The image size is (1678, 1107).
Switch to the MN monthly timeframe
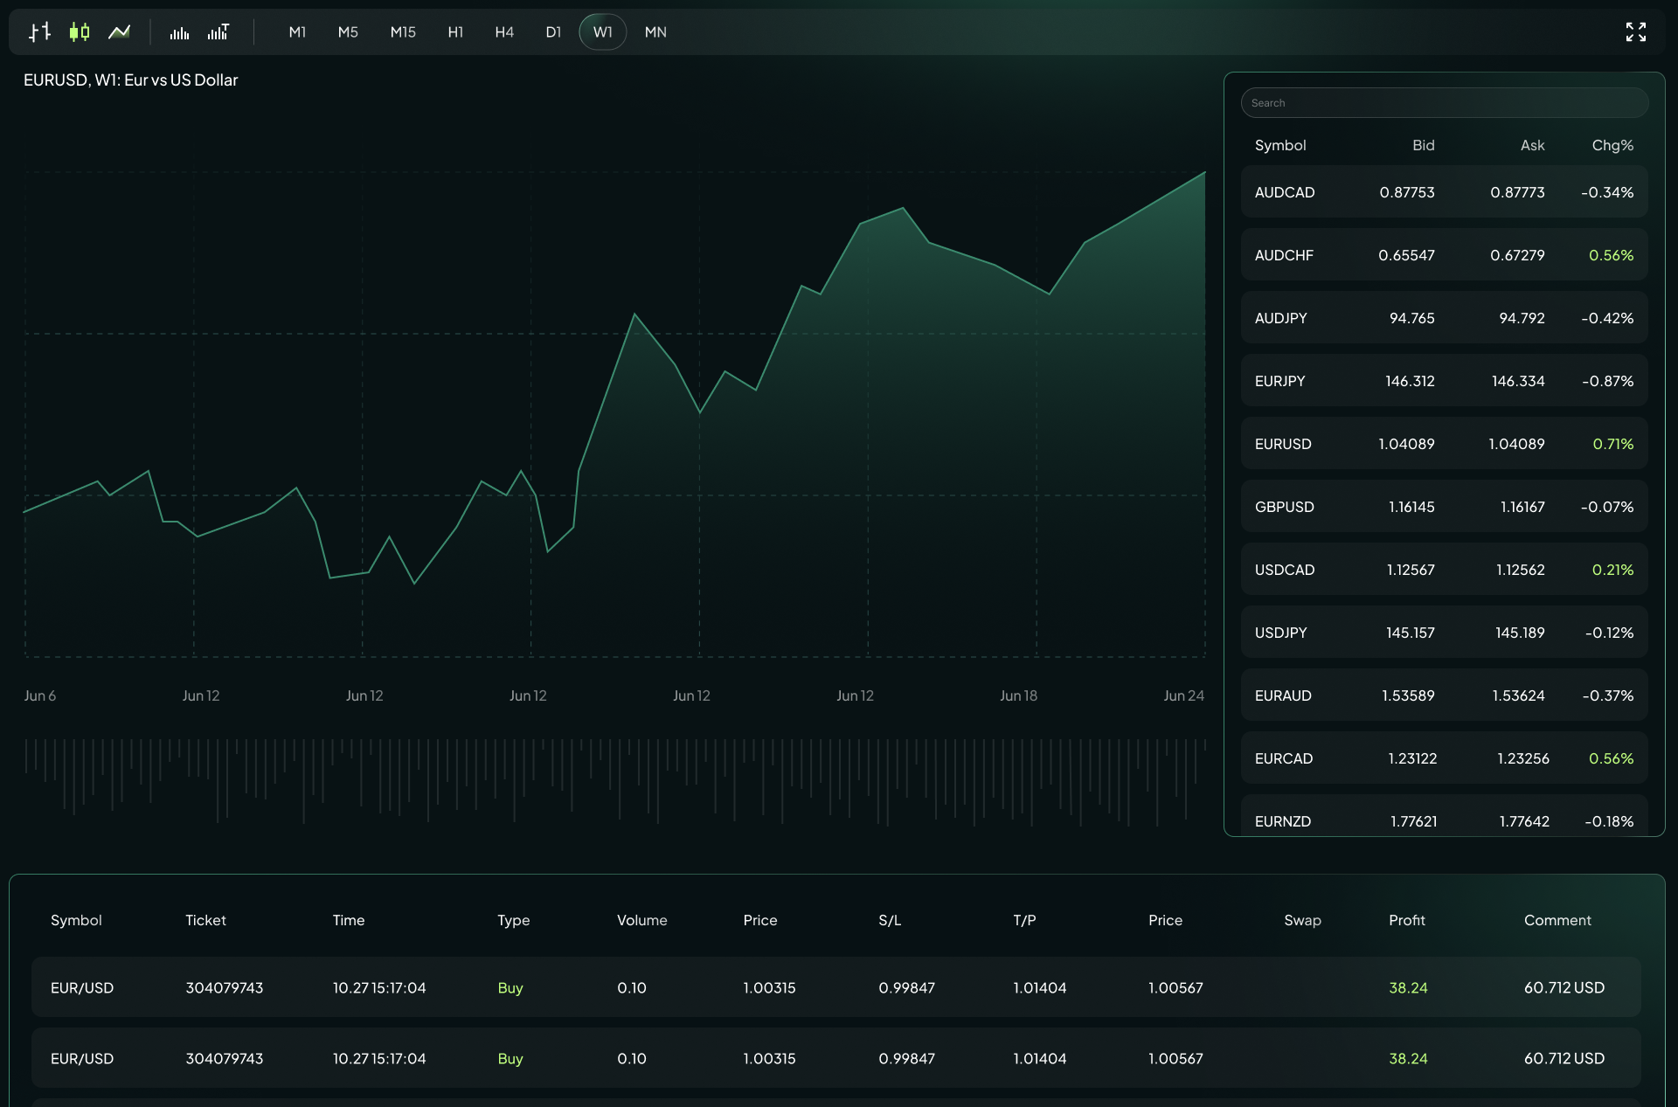(x=655, y=32)
